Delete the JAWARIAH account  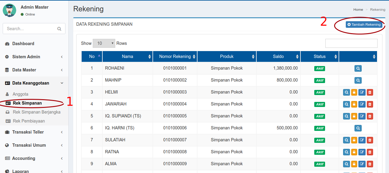tap(370, 104)
